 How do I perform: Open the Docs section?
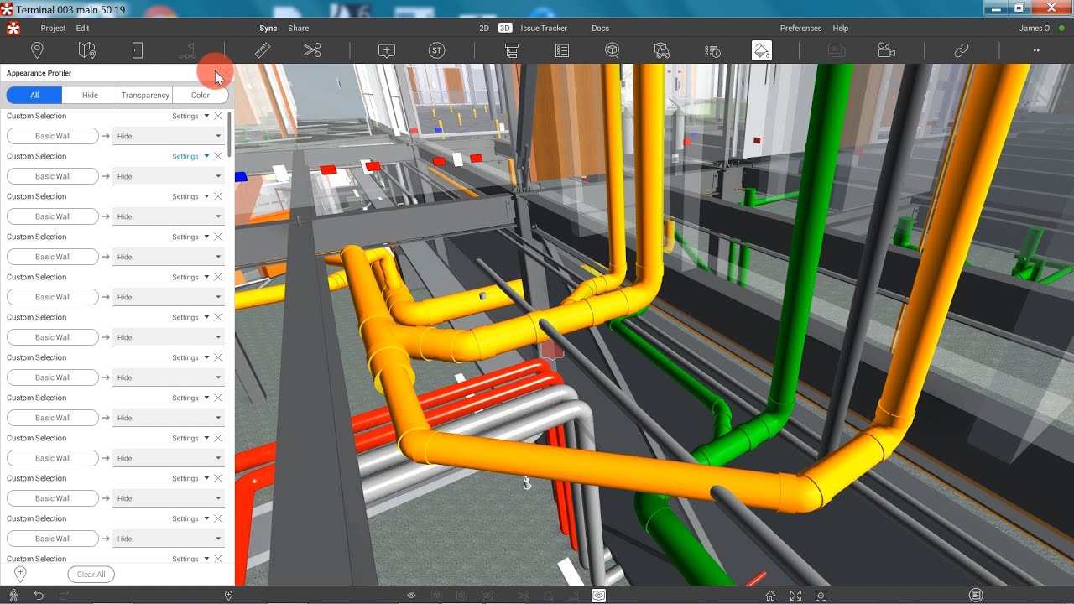(x=600, y=28)
